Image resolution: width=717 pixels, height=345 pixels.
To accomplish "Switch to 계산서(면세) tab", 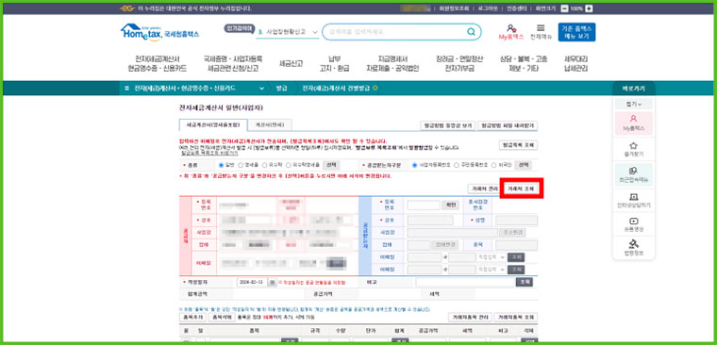I will 269,124.
